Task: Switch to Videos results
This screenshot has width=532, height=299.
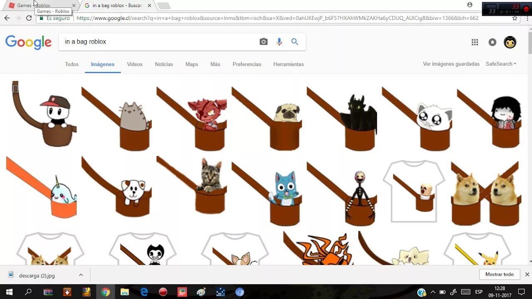Action: click(135, 64)
